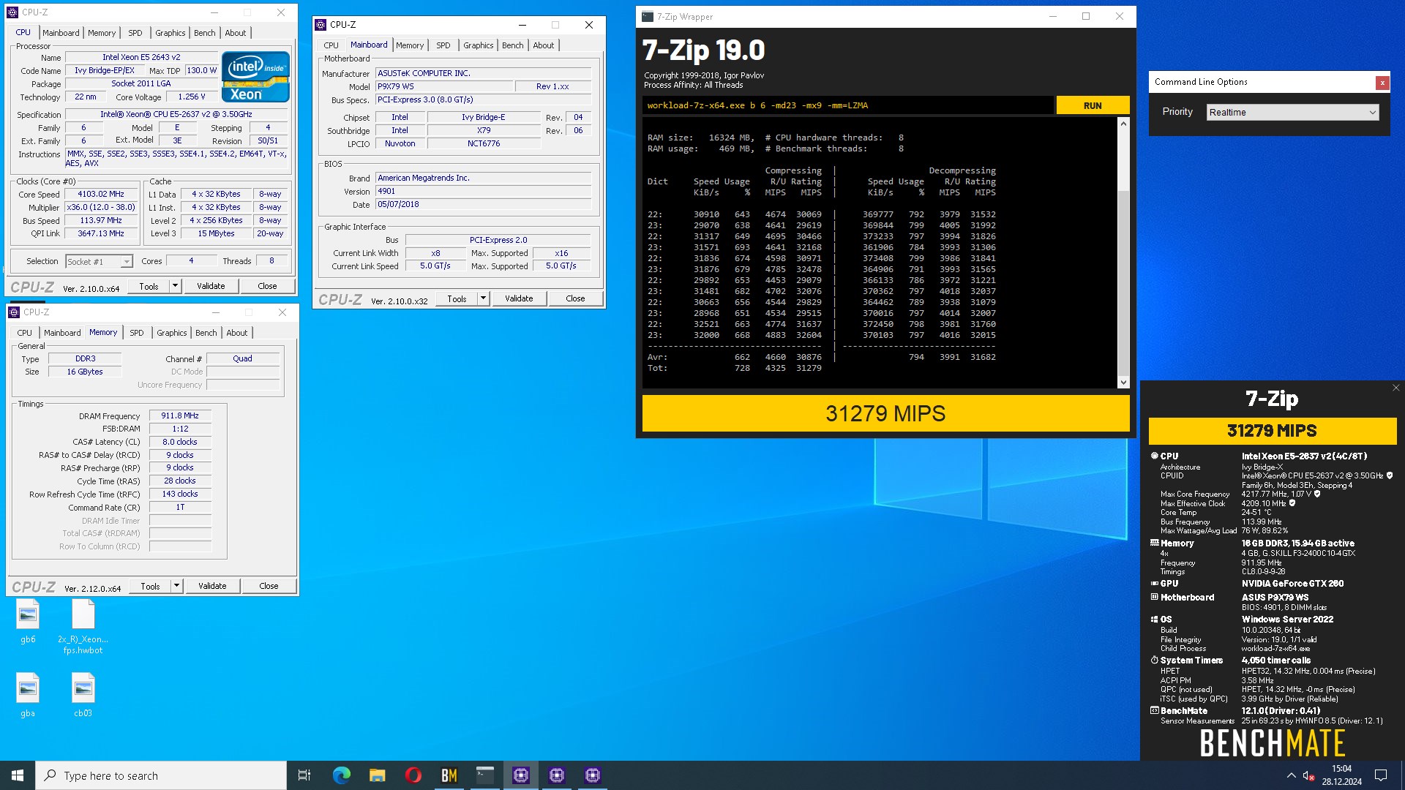Click the Core Speed 4103.02 MHz field
Screen dimensions: 1405x790
[101, 195]
